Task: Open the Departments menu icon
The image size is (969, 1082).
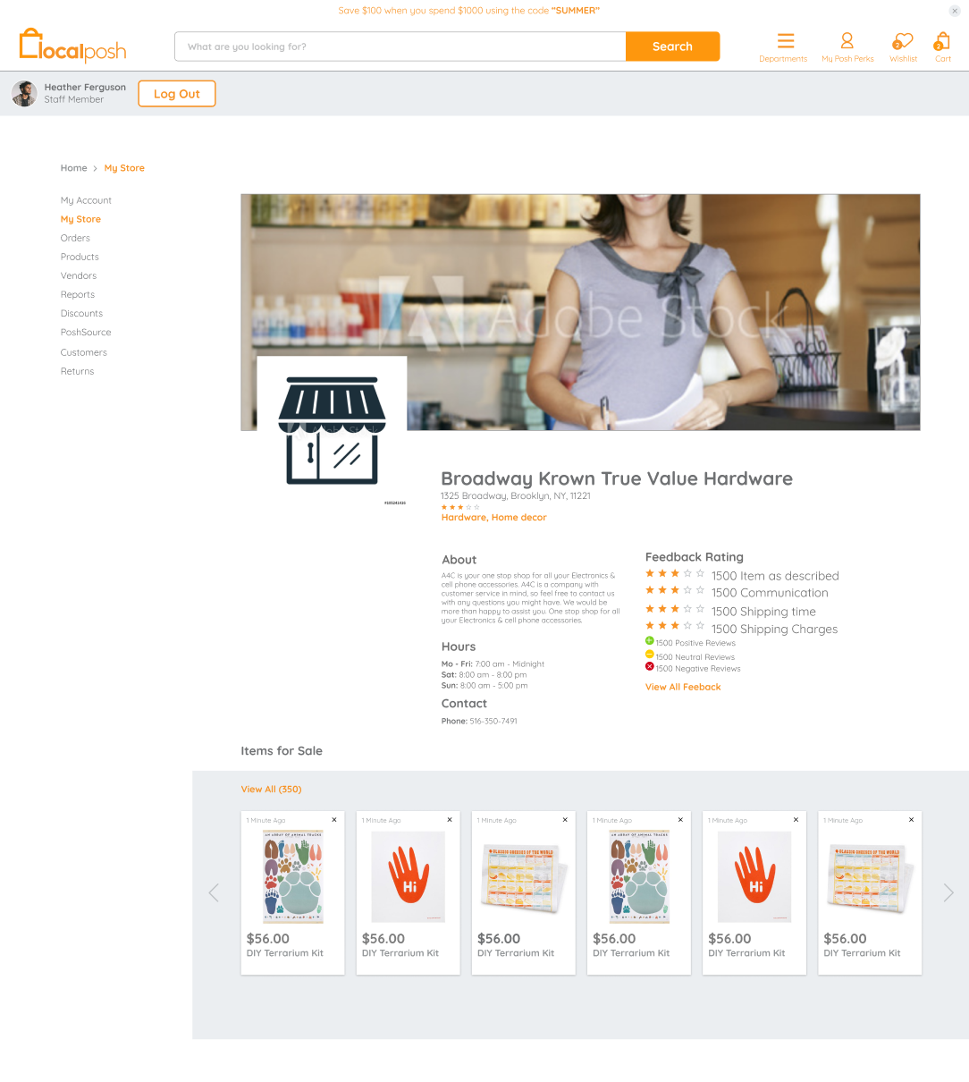Action: 786,41
